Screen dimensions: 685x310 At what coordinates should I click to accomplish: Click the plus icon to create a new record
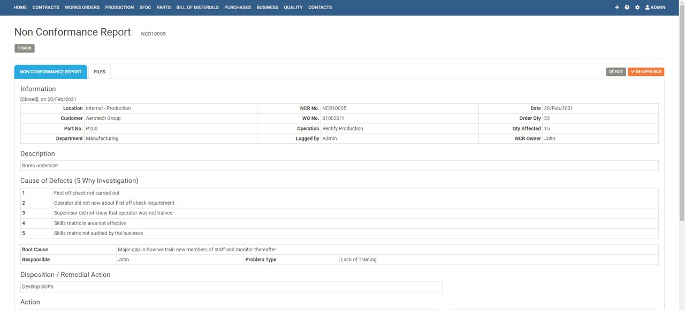pos(616,7)
